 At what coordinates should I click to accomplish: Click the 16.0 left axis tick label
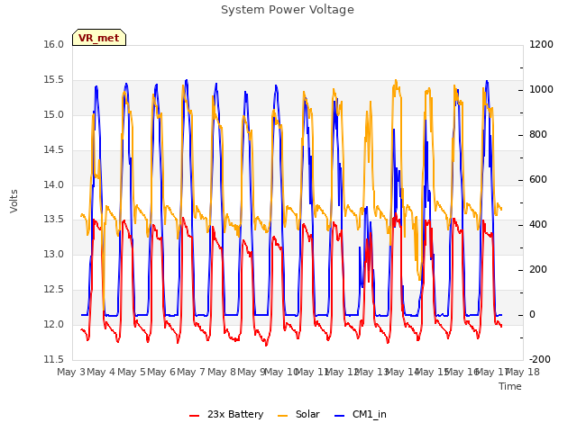[x=54, y=44]
